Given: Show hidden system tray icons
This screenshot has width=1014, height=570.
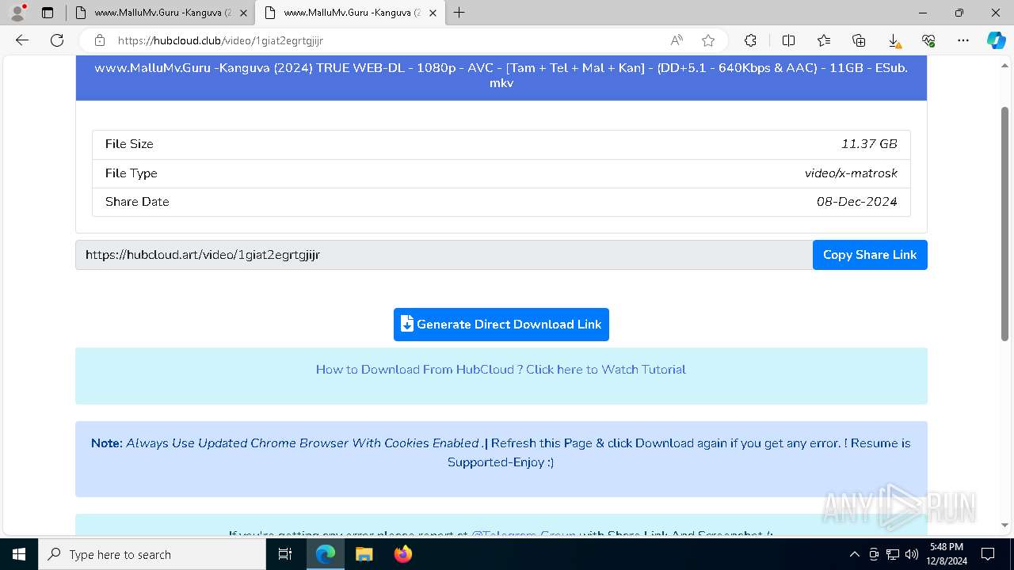Looking at the screenshot, I should tap(854, 554).
